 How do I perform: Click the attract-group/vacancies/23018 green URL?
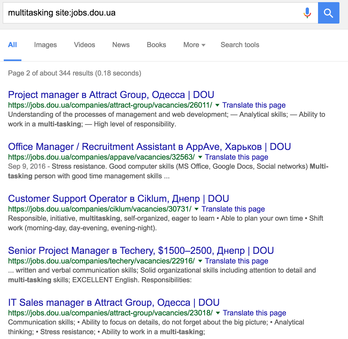tap(110, 313)
